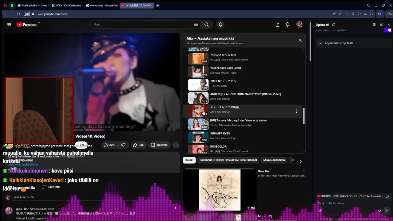The width and height of the screenshot is (393, 221).
Task: Open the pinned Kick tab
Action: [12, 6]
